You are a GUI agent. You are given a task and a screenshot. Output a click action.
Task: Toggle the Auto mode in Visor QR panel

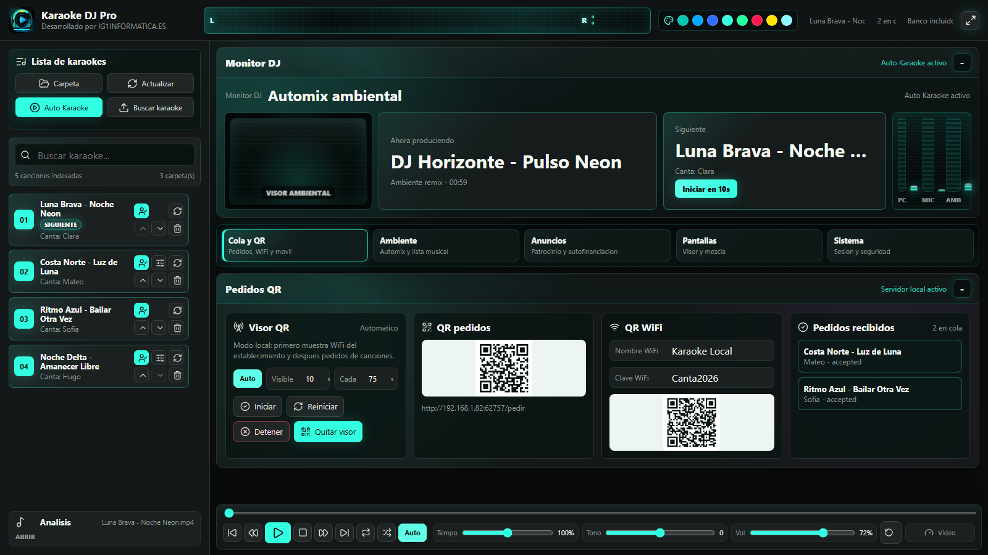click(248, 379)
